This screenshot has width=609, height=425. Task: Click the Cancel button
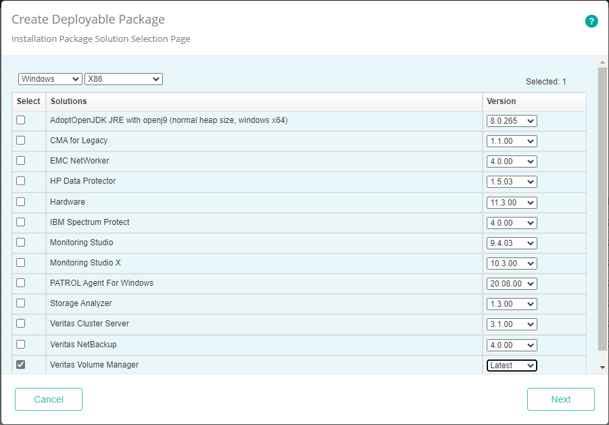[48, 399]
